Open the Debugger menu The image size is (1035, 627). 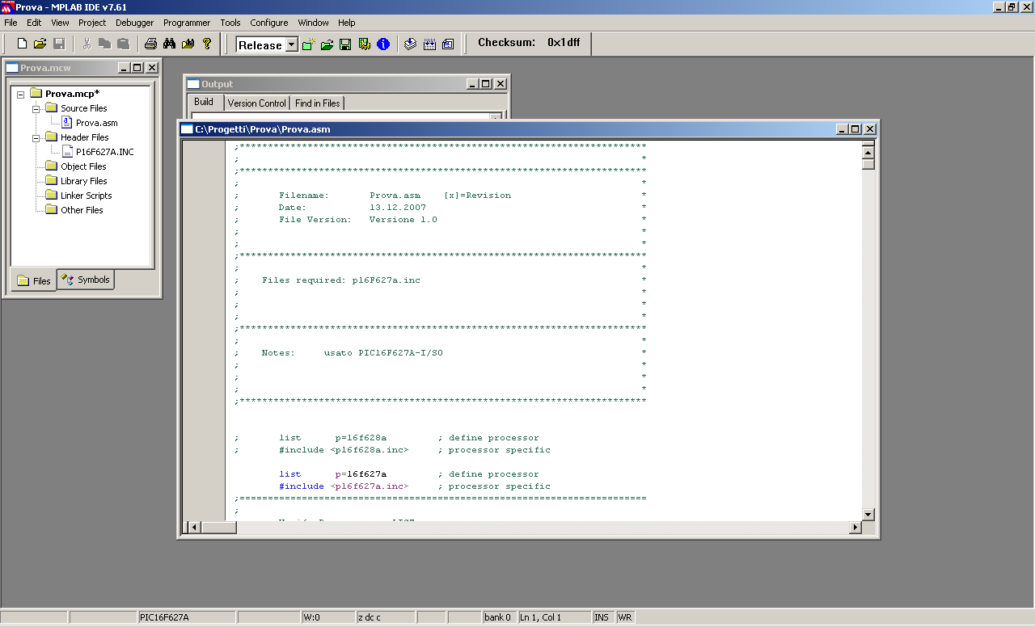(x=134, y=23)
